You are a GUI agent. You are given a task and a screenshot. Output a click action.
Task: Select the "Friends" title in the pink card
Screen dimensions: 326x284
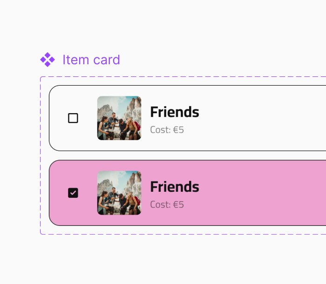coord(175,187)
